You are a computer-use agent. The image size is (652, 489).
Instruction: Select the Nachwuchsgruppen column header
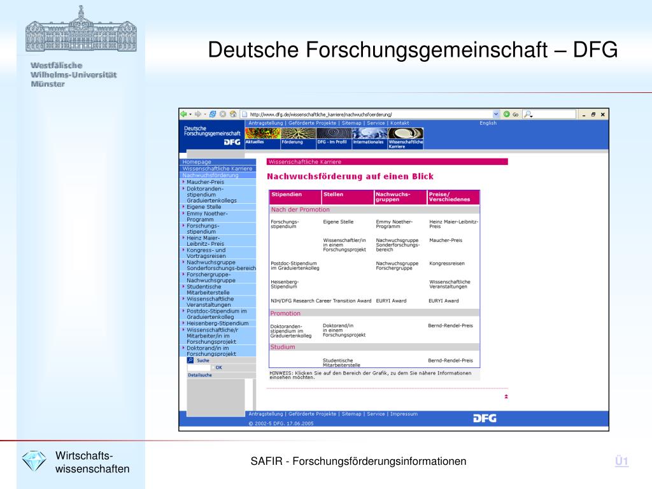[x=400, y=197]
